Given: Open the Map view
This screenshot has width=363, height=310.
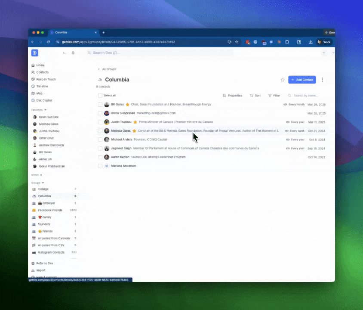Looking at the screenshot, I should [x=39, y=93].
